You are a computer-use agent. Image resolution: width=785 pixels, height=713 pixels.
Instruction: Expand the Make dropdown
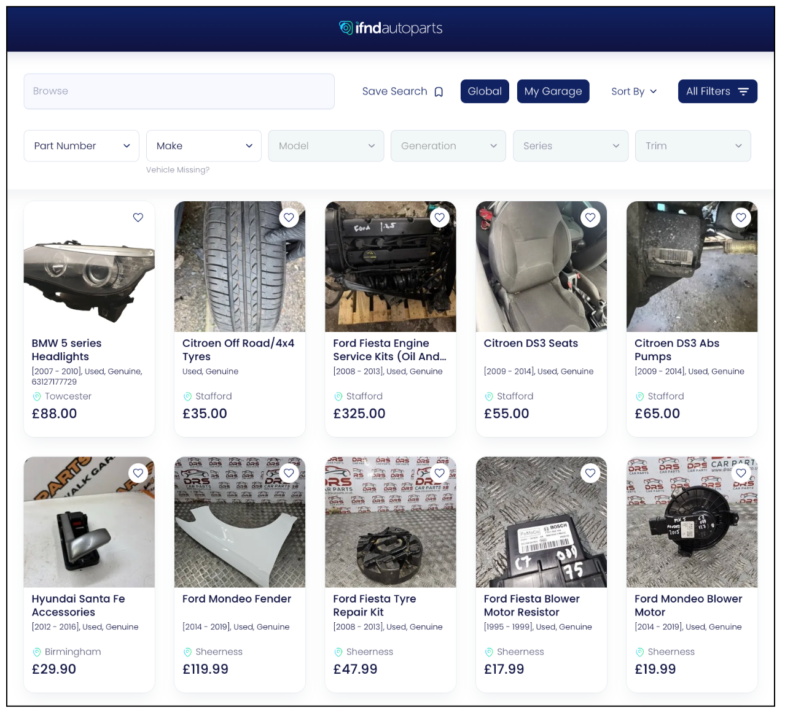coord(203,145)
